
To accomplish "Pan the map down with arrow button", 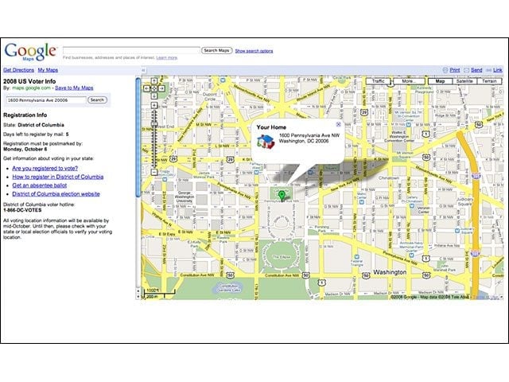I will point(154,95).
